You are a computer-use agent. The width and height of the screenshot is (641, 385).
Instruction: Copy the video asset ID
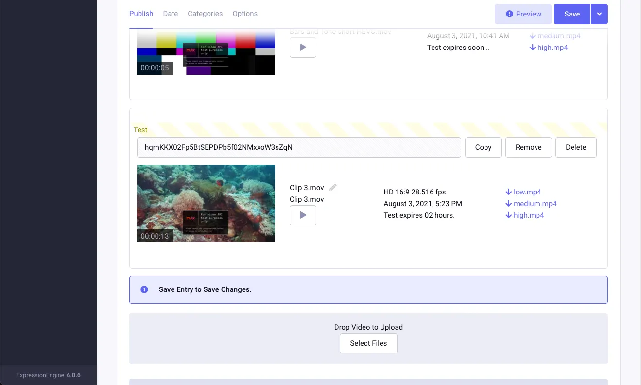[483, 147]
